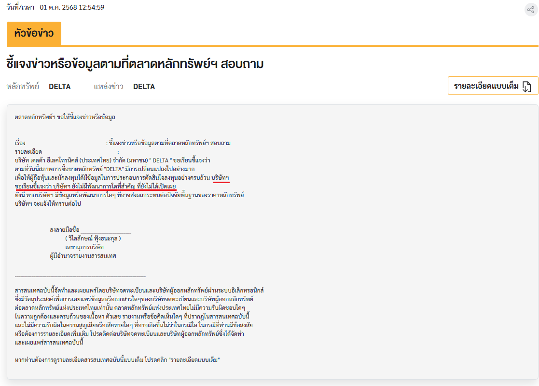Click the name ( วิไลลักษณ์ ฟุ้งธนะกุล )
Viewport: 539px width, 386px height.
click(x=93, y=239)
